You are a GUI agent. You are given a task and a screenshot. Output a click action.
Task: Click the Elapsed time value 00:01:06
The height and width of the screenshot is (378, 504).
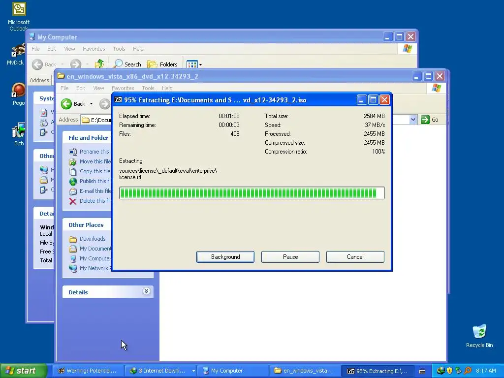[x=229, y=116]
